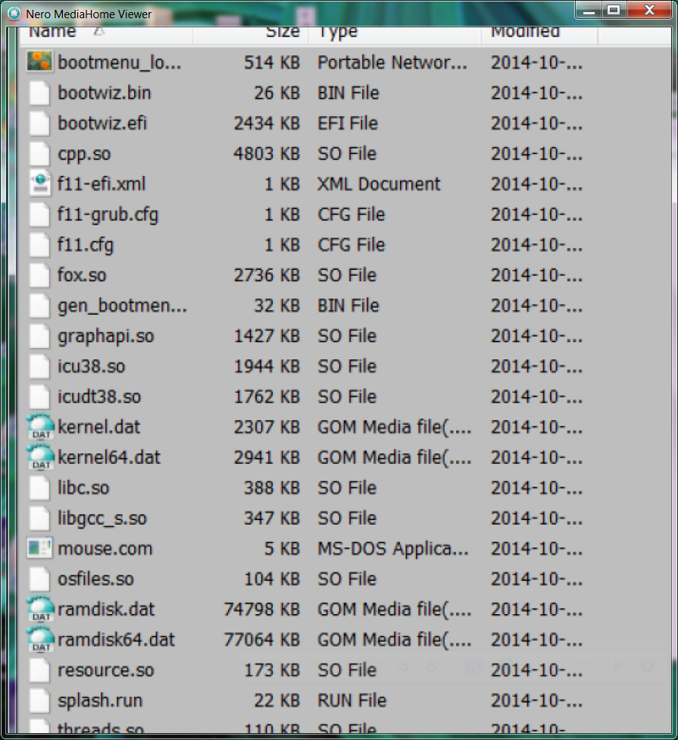Maximize the Nero MediaHome Viewer window
The image size is (678, 740).
[x=614, y=11]
